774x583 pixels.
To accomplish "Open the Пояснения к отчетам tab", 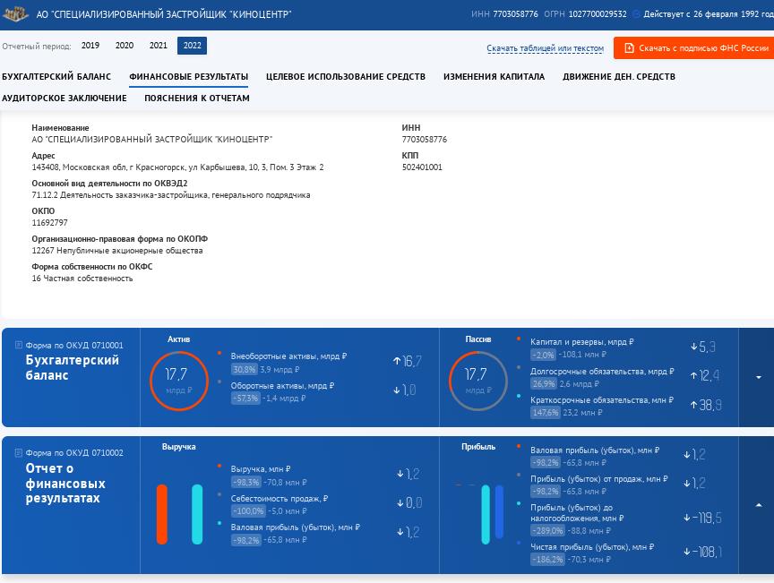I will (x=197, y=99).
